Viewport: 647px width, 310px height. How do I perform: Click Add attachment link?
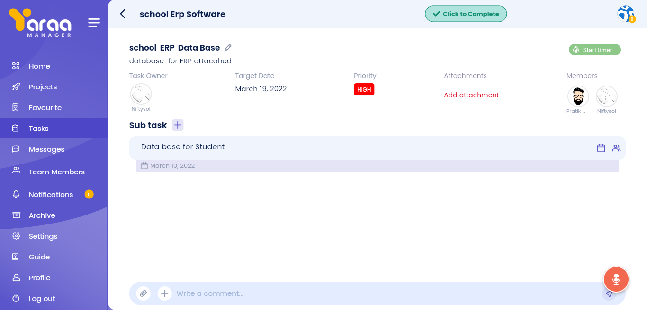471,95
